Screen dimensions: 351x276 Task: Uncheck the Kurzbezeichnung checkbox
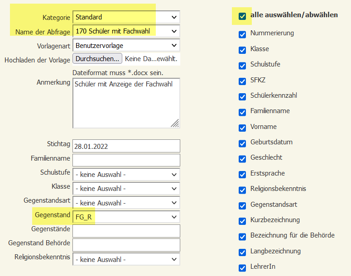pyautogui.click(x=242, y=221)
